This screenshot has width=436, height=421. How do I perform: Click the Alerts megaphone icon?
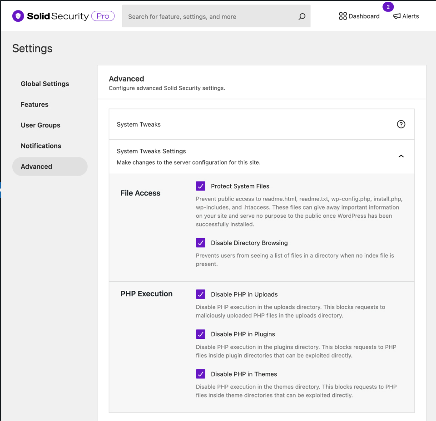397,16
